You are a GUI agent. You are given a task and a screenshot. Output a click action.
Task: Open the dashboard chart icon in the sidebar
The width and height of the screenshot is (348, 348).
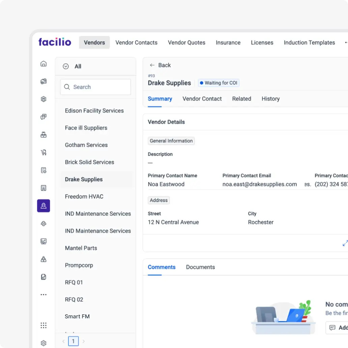(43, 241)
